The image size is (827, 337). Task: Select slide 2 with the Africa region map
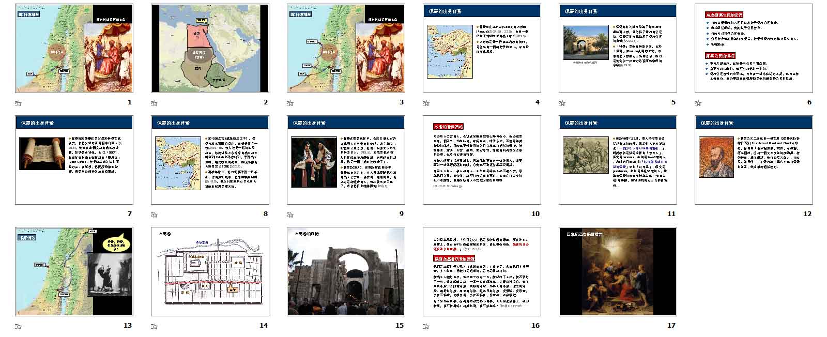(x=210, y=49)
